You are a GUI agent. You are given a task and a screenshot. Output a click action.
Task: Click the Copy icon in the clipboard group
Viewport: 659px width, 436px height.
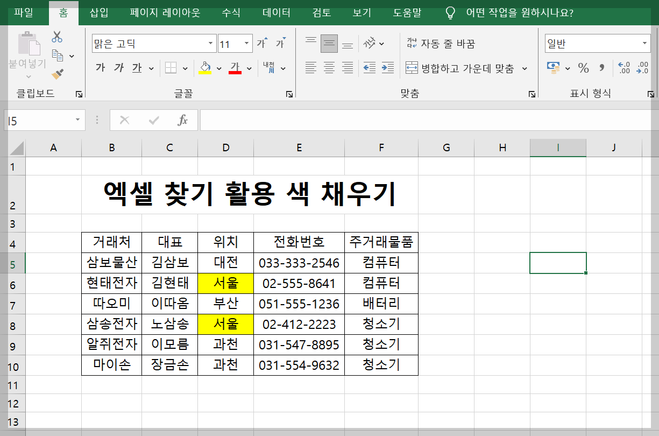tap(56, 55)
